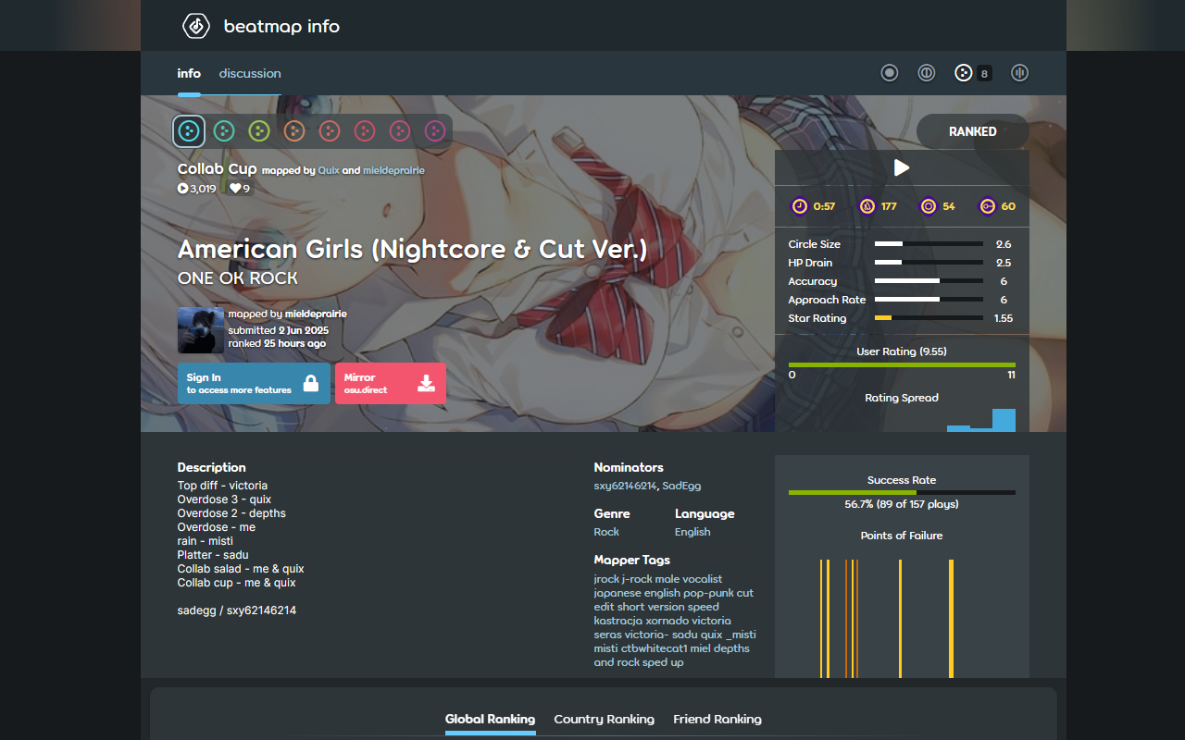The width and height of the screenshot is (1185, 740).
Task: Select the second teal difficulty icon
Action: [x=224, y=131]
